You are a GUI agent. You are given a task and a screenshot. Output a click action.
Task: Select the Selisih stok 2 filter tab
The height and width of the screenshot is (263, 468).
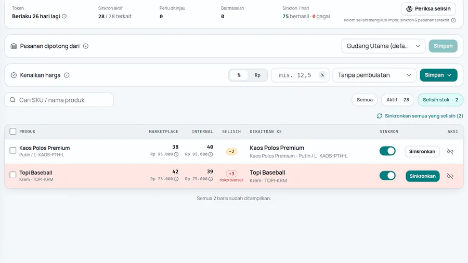click(440, 100)
